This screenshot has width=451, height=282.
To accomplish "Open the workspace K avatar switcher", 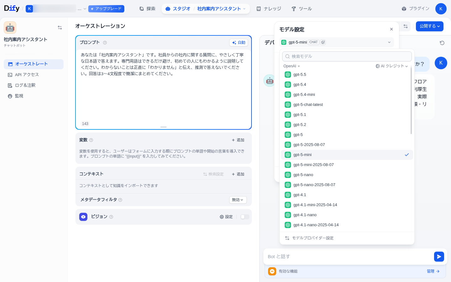I will coord(29,9).
